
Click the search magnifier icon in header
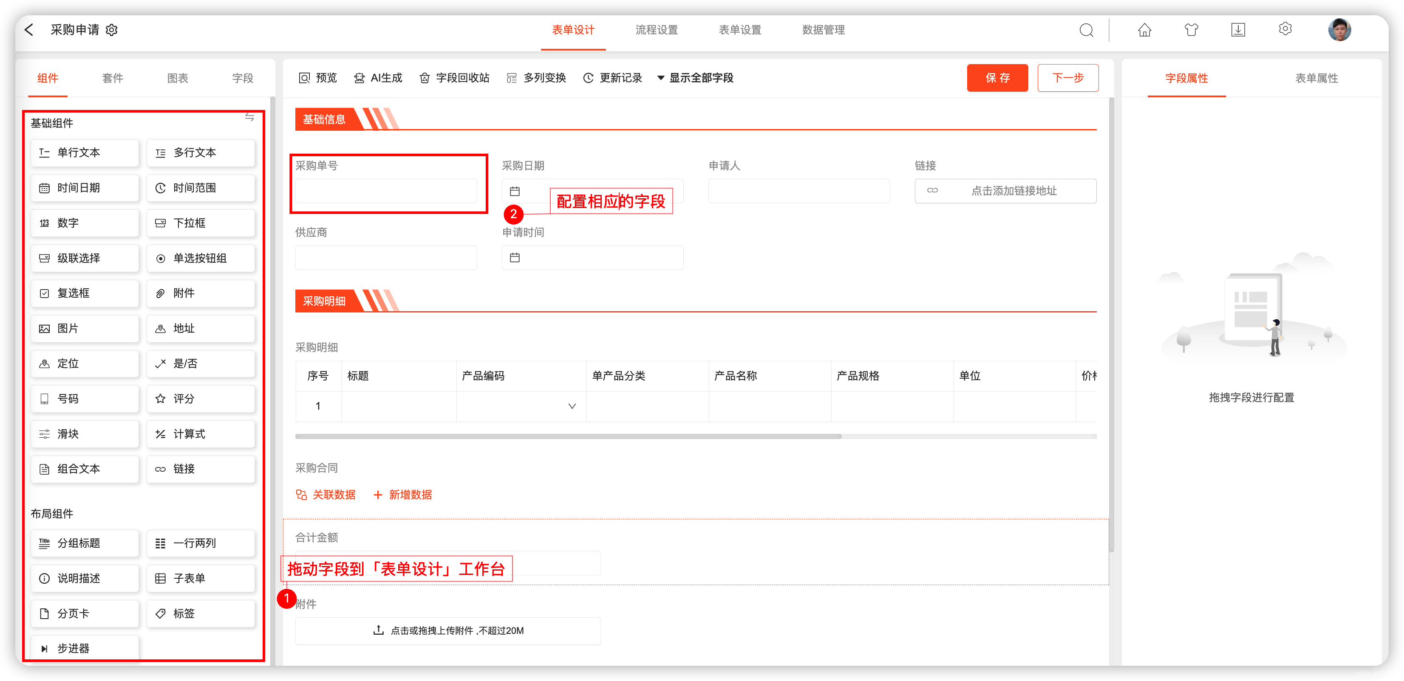click(x=1086, y=30)
